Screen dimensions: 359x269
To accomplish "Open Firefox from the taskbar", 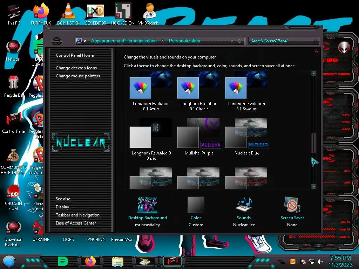I will [90, 261].
